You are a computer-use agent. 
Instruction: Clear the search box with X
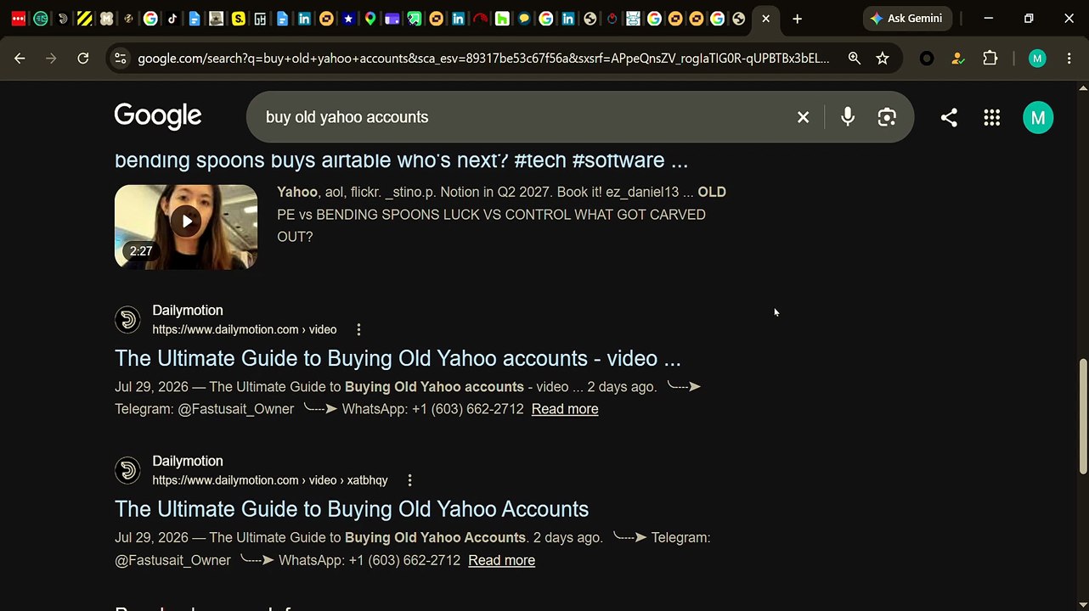coord(803,117)
